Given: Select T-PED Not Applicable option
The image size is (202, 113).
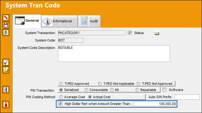Looking at the screenshot, I should (x=100, y=84).
